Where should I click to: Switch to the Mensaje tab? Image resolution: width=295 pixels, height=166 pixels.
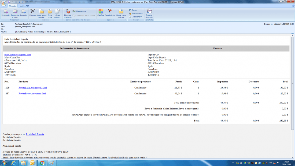click(12, 6)
